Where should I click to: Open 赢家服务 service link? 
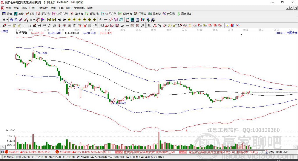[x=184, y=14]
